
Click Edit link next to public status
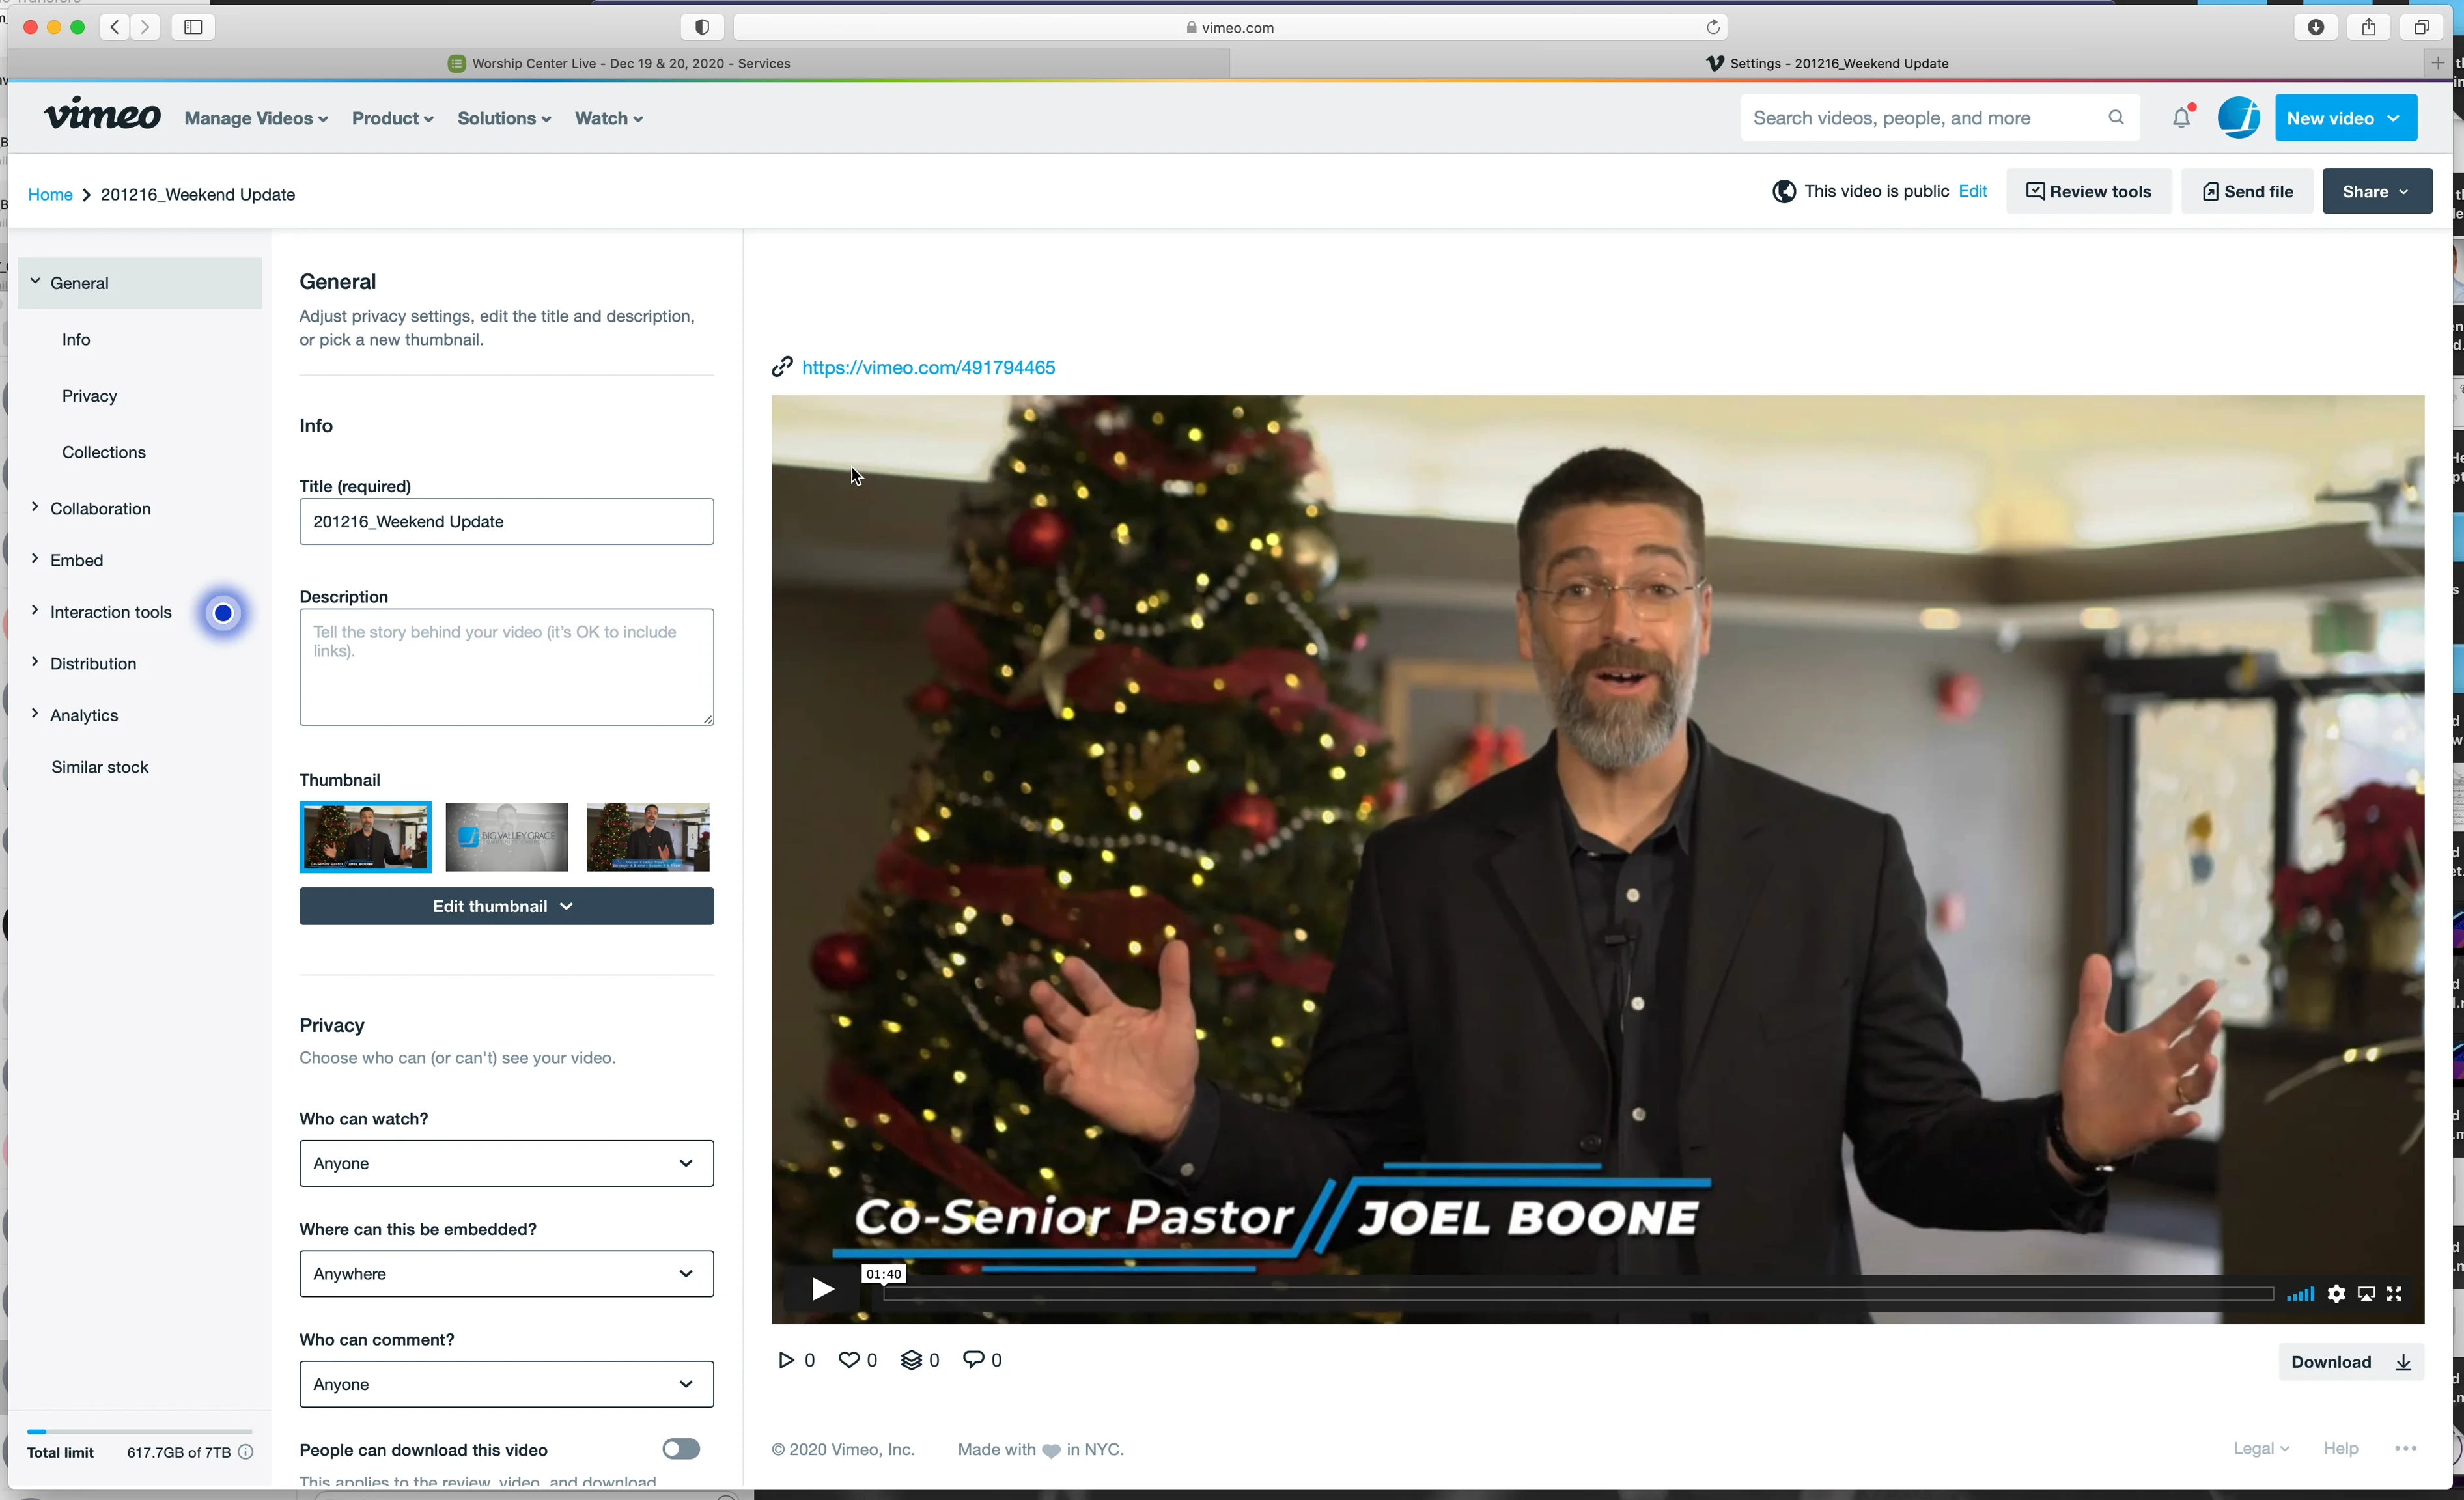click(1972, 191)
